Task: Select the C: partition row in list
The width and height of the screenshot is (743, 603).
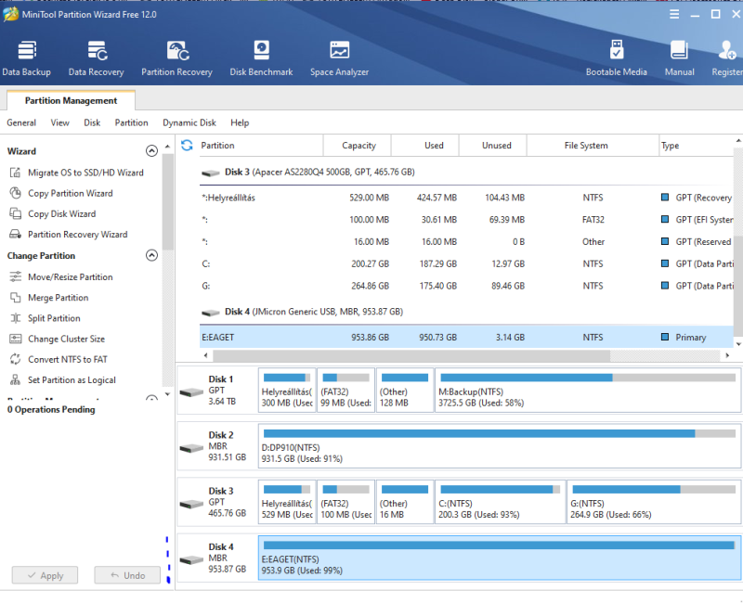Action: (x=466, y=263)
